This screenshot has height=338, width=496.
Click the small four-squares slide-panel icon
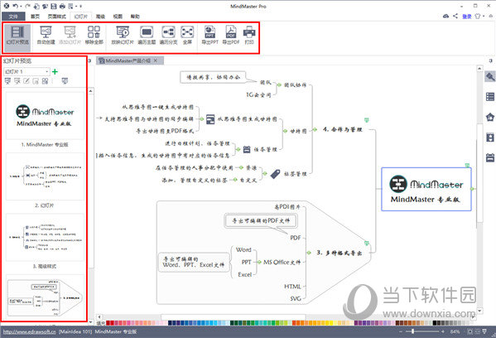[45, 81]
